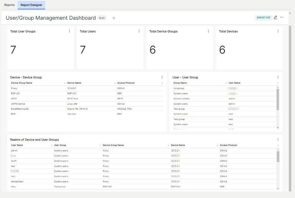The image size is (295, 198).
Task: Switch to the Reports tab
Action: pyautogui.click(x=9, y=5)
